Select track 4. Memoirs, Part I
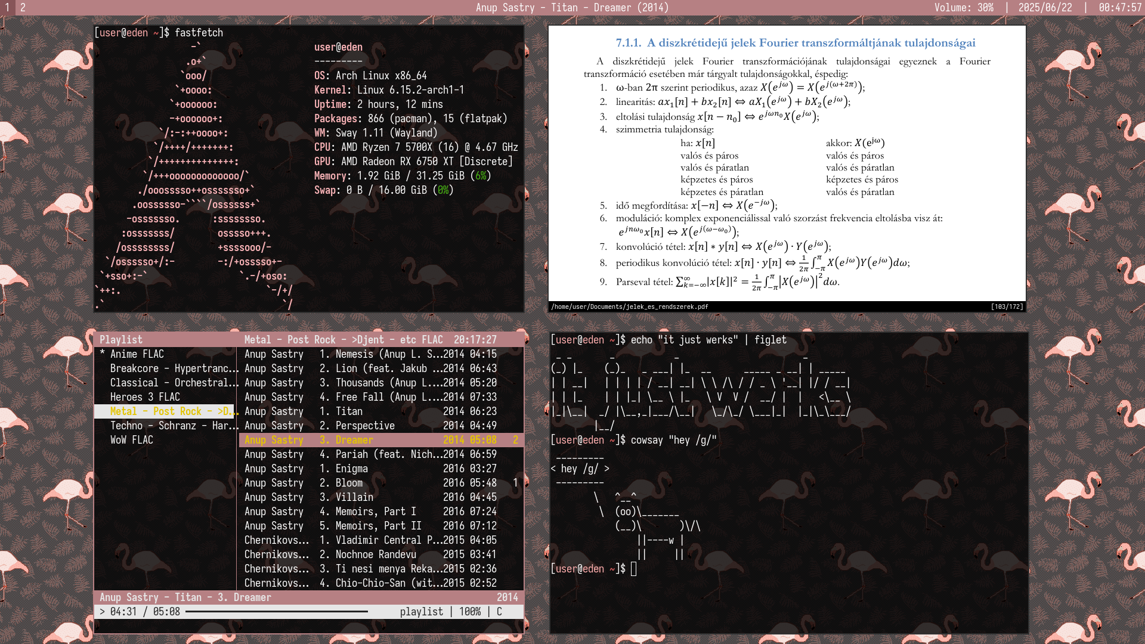Viewport: 1145px width, 644px height. click(382, 512)
